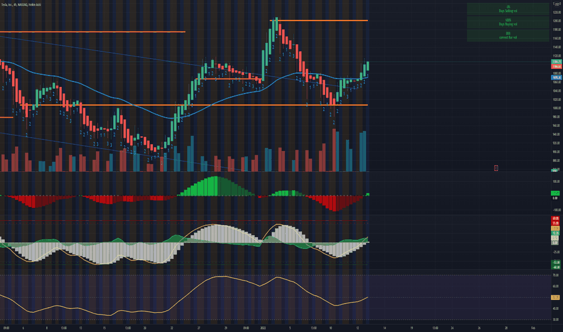Click the blue moving average price label
563x332 pixels.
point(556,77)
